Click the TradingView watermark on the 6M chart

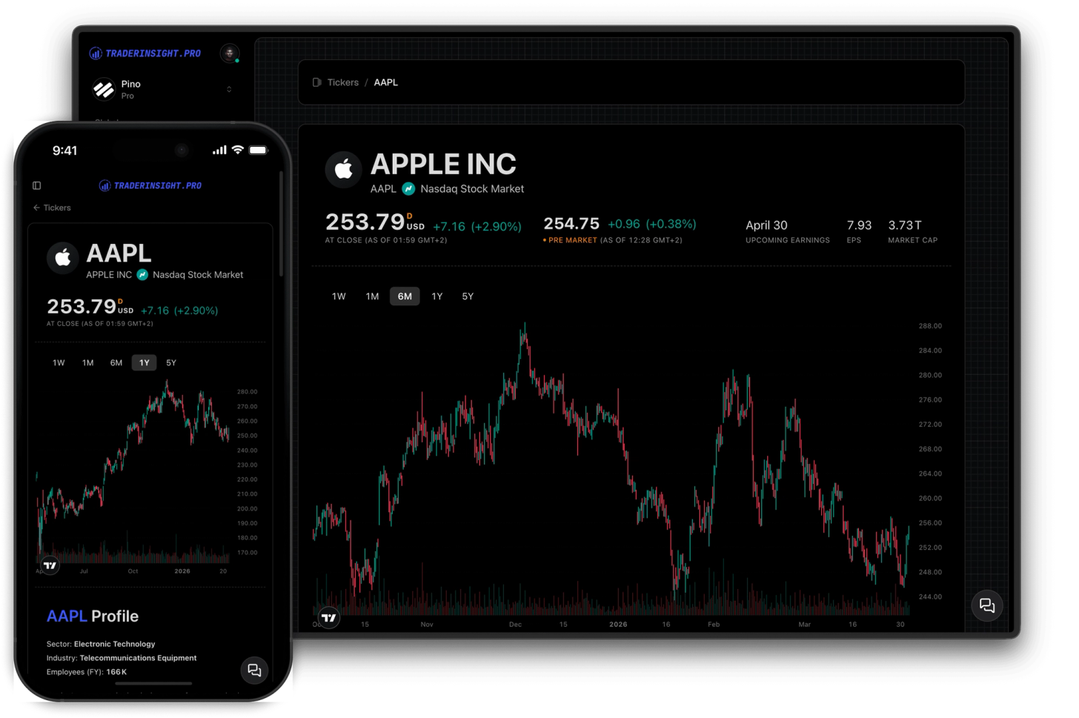click(x=328, y=617)
